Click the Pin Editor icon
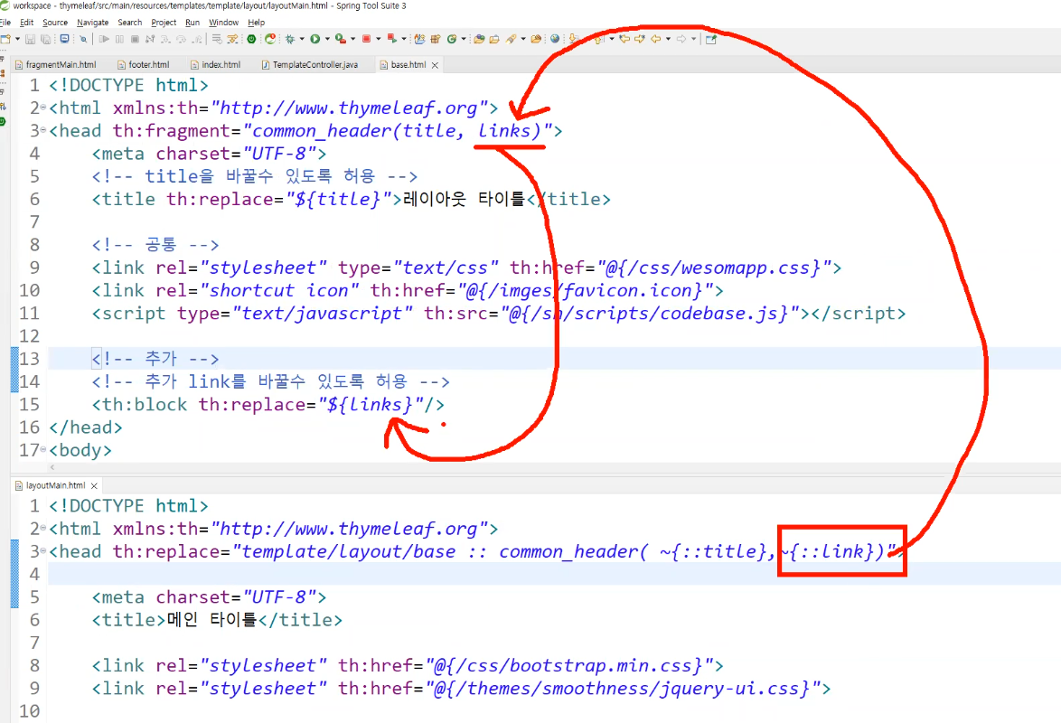Viewport: 1061px width, 723px height. coord(711,39)
